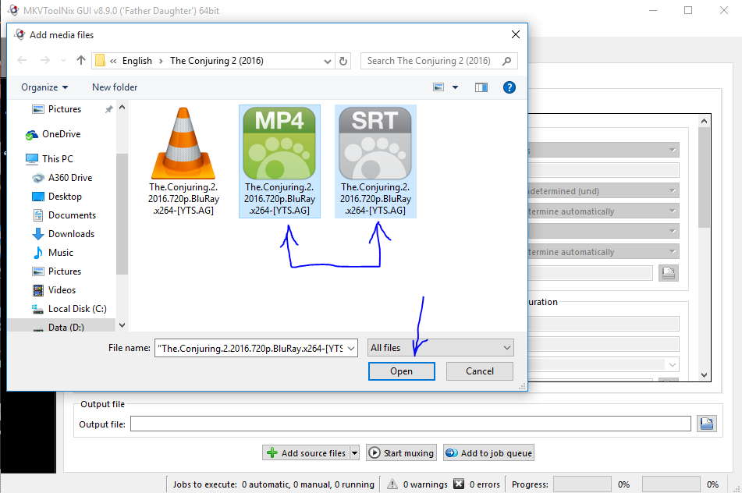Toggle the preview pane icon
742x493 pixels.
[x=481, y=87]
